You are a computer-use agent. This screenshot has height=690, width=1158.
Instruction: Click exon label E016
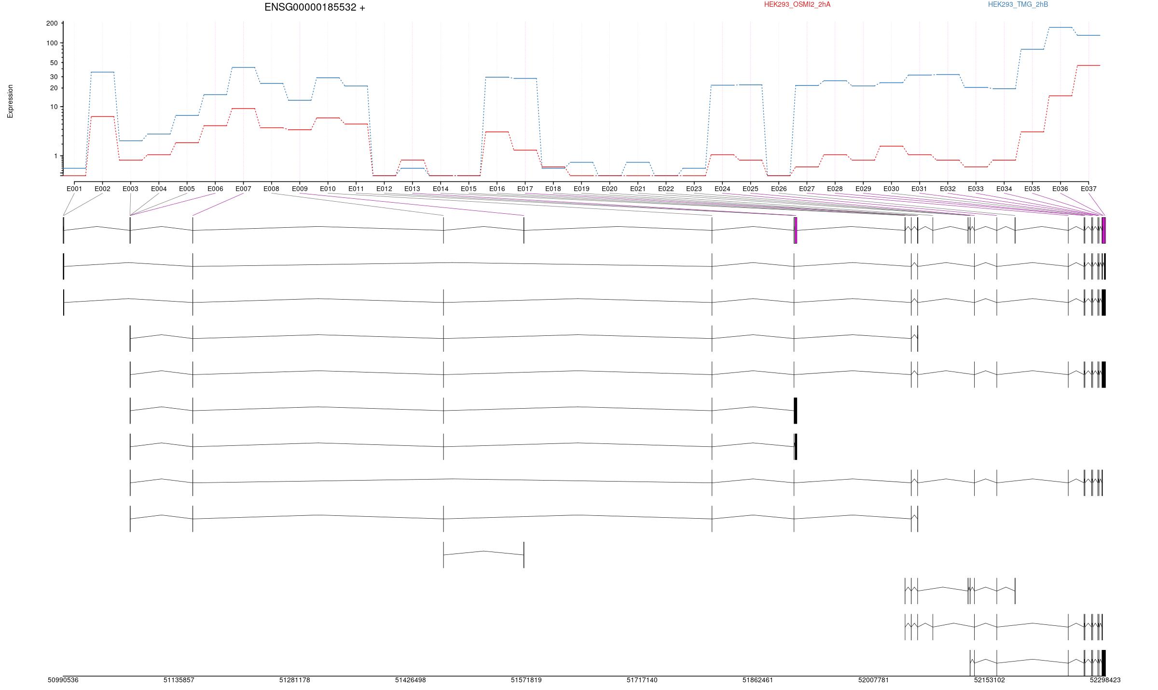click(497, 189)
